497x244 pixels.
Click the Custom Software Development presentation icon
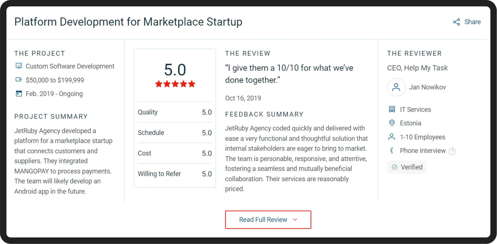19,66
